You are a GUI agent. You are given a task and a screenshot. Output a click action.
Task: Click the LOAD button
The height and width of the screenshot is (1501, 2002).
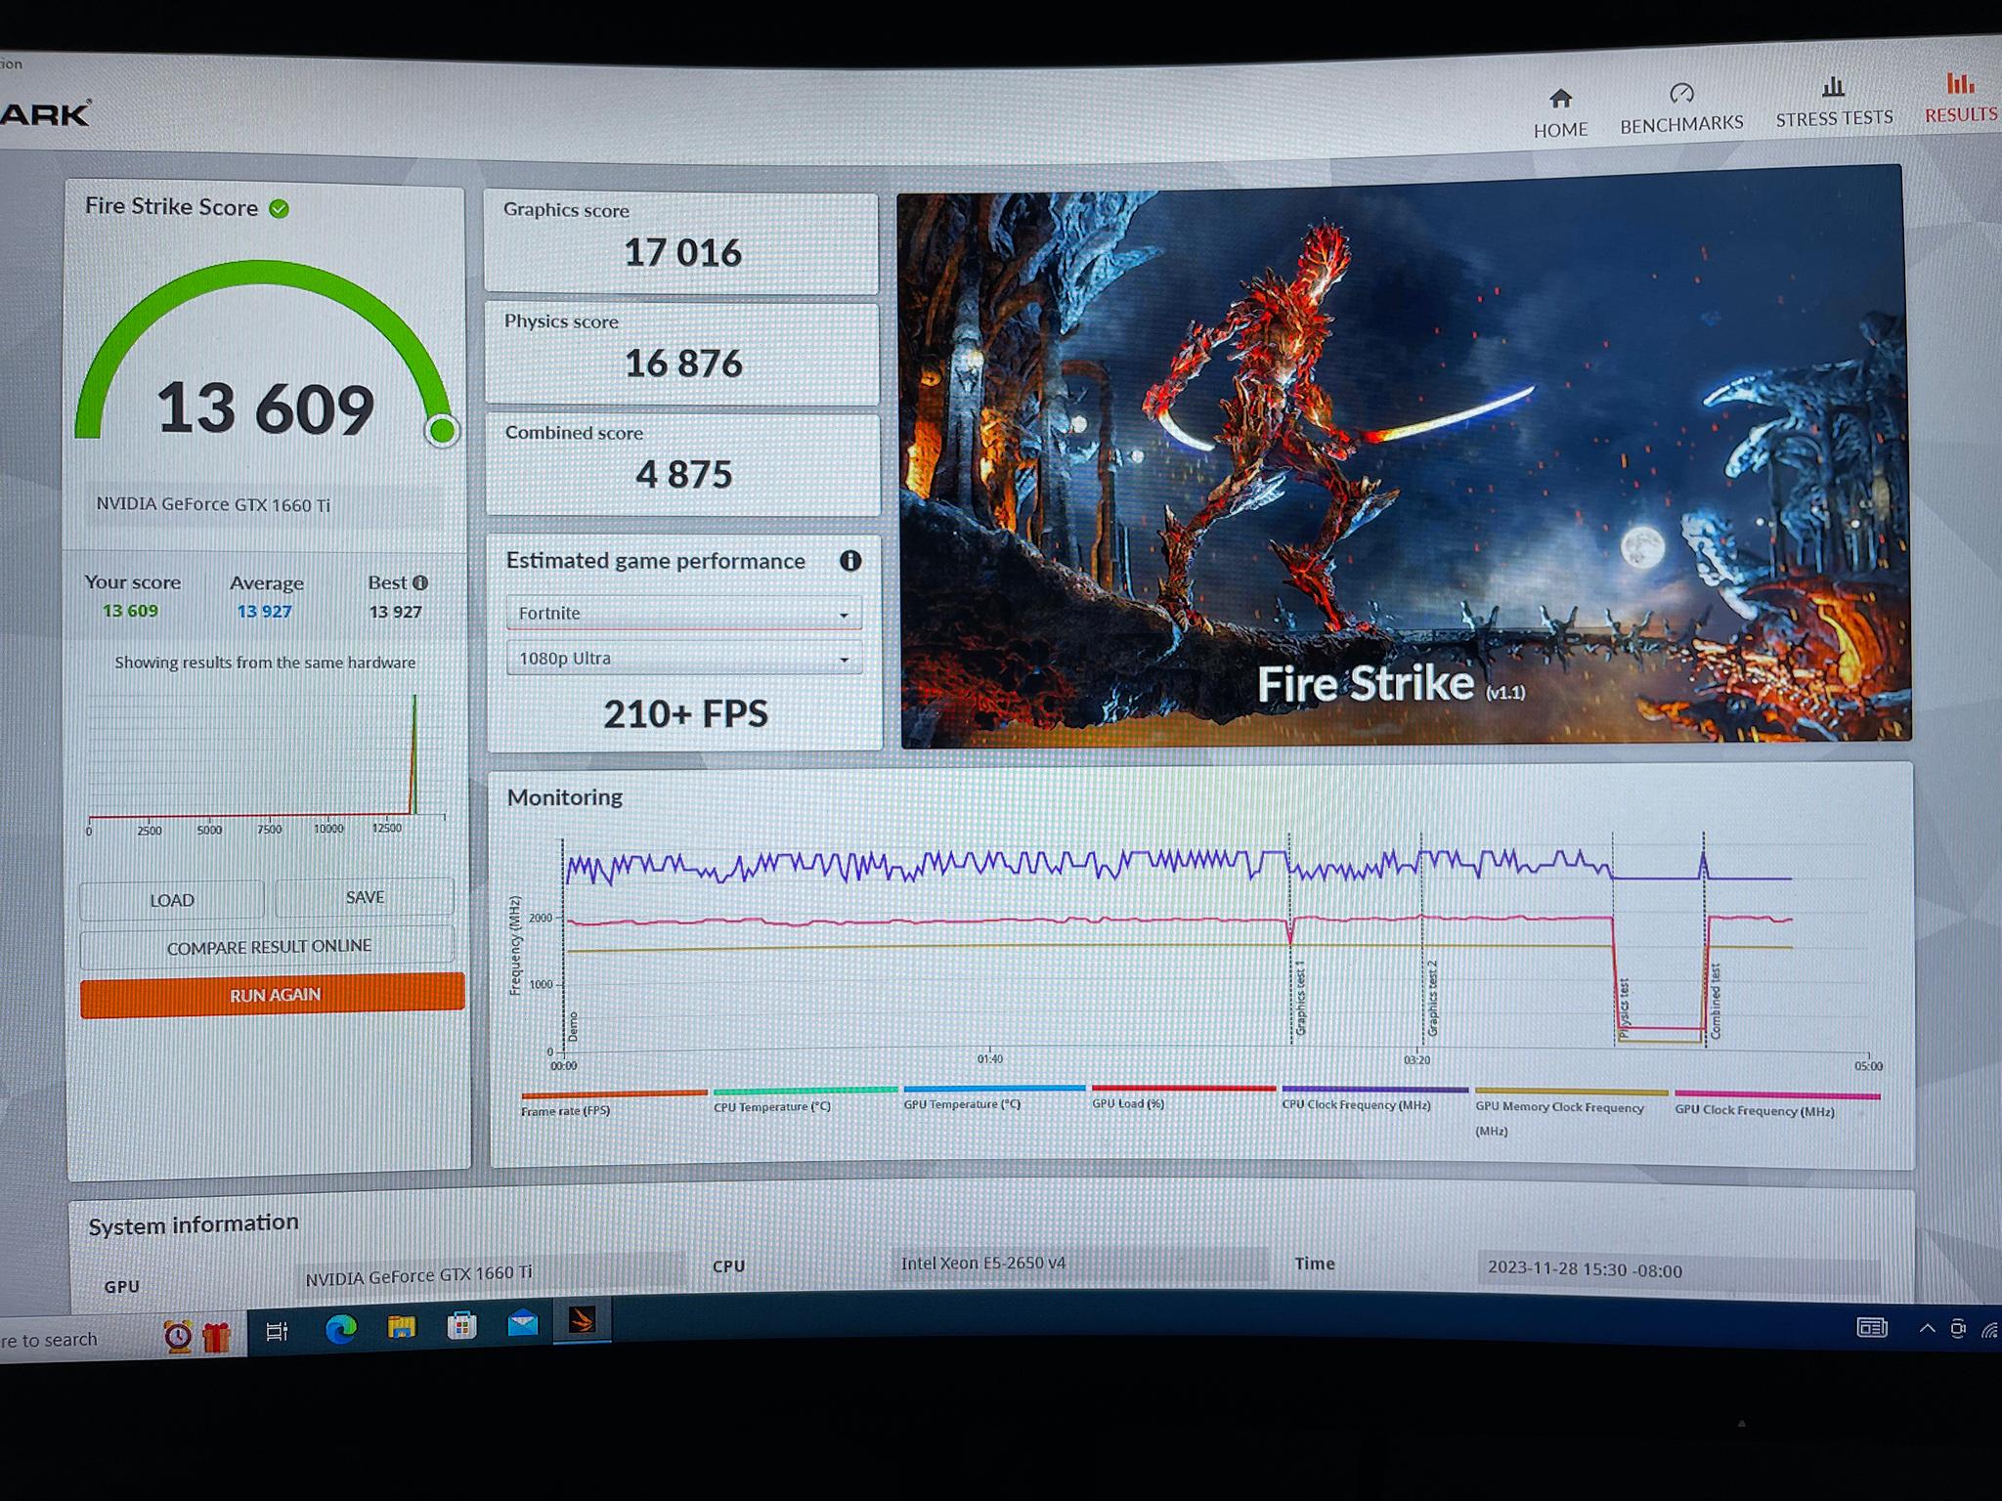[x=172, y=900]
